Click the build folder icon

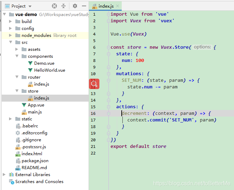click(18, 22)
